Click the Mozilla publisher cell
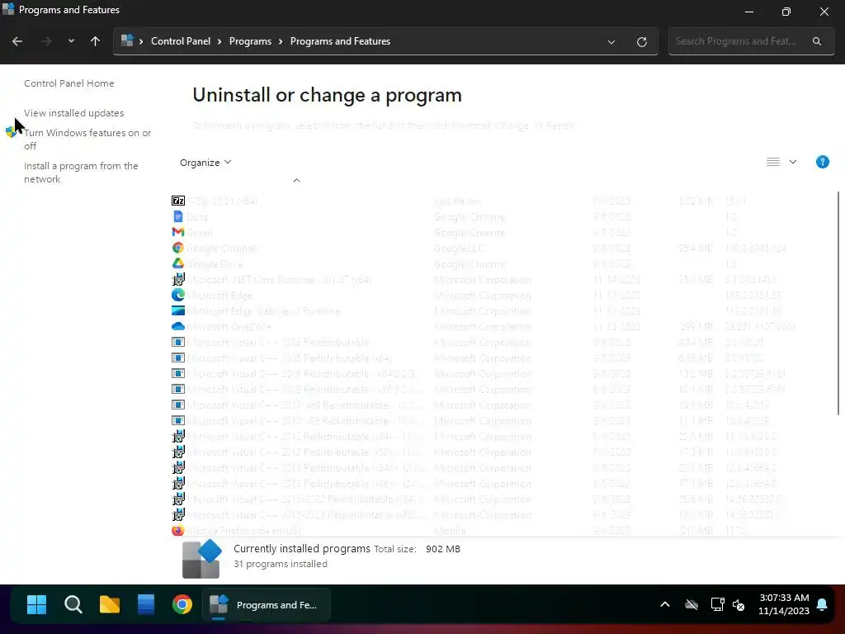Screen dimensions: 845x634 pos(450,531)
